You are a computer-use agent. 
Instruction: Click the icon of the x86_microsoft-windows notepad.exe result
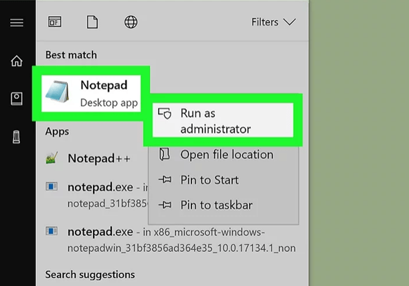52,231
